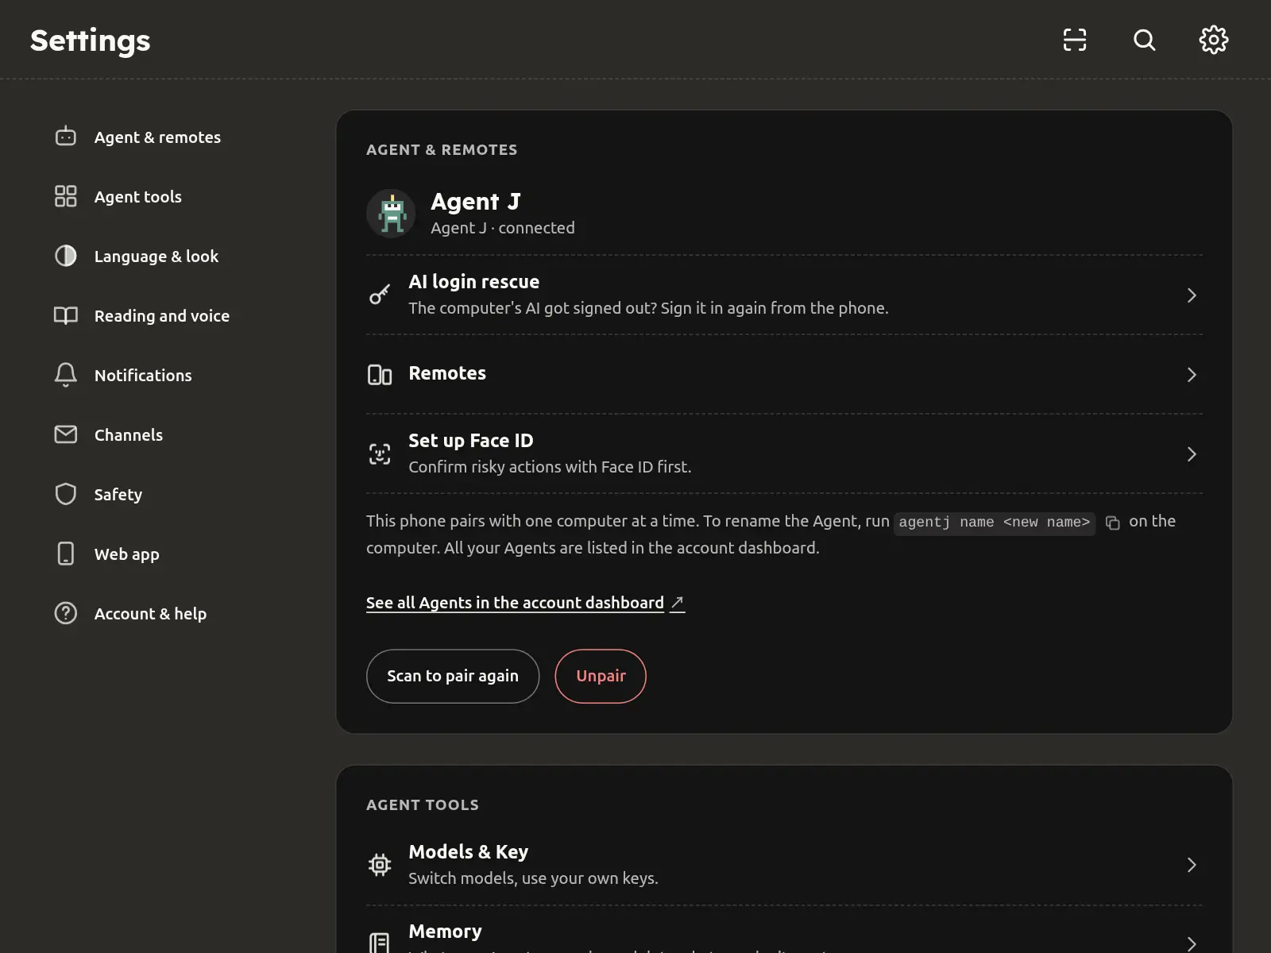Click the 'agentj name <new name>' code text

(x=994, y=523)
